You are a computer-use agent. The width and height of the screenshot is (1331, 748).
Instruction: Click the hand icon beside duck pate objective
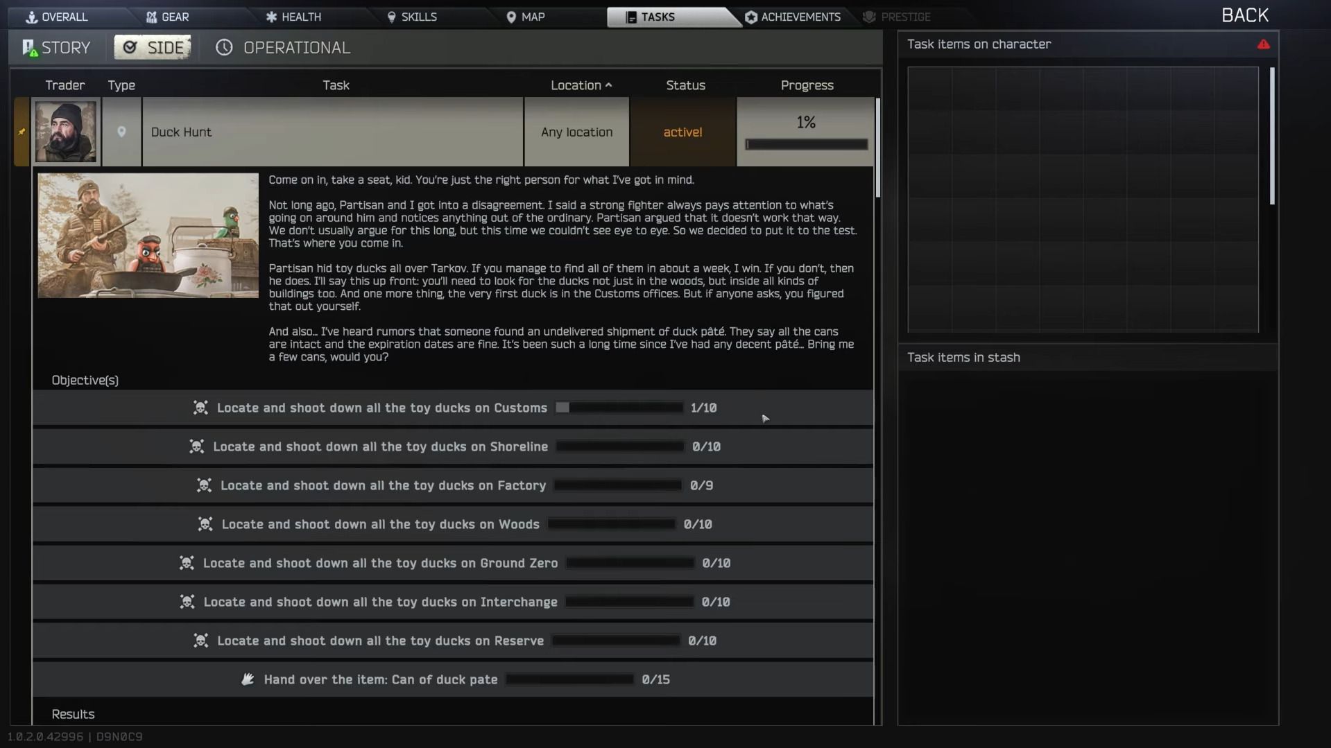click(248, 679)
